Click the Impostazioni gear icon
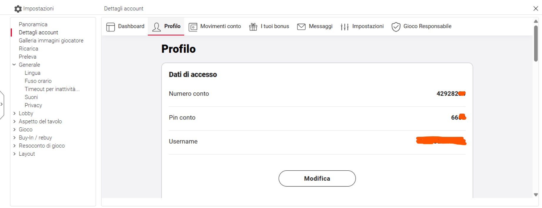The height and width of the screenshot is (208, 542). point(18,9)
